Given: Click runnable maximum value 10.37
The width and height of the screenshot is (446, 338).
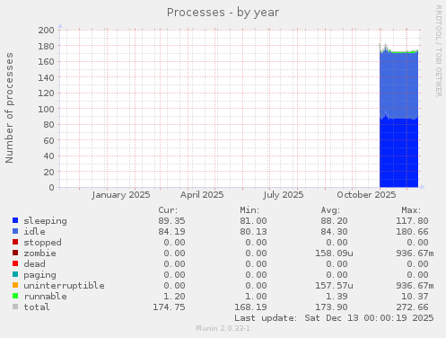Looking at the screenshot, I should [415, 297].
